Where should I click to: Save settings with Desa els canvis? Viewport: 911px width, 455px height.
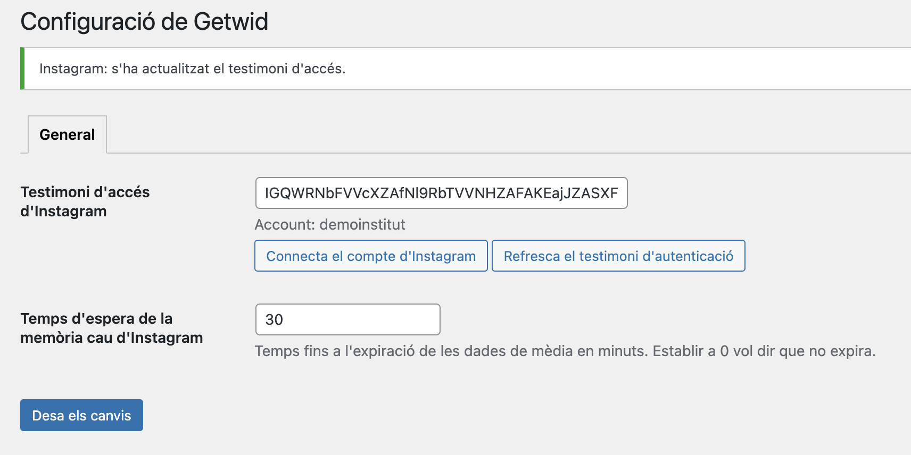point(81,415)
